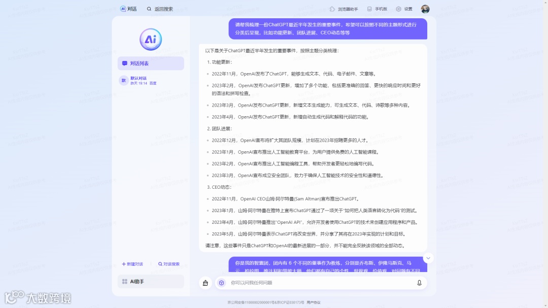548x308 pixels.
Task: Click the line '2022年11月，OpenAI发布了ChatGPT'
Action: click(295, 74)
